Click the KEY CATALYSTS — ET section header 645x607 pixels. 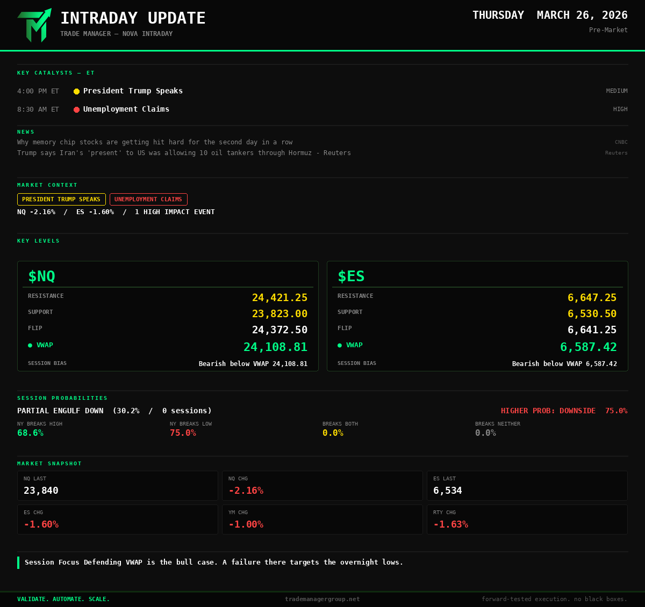56,73
